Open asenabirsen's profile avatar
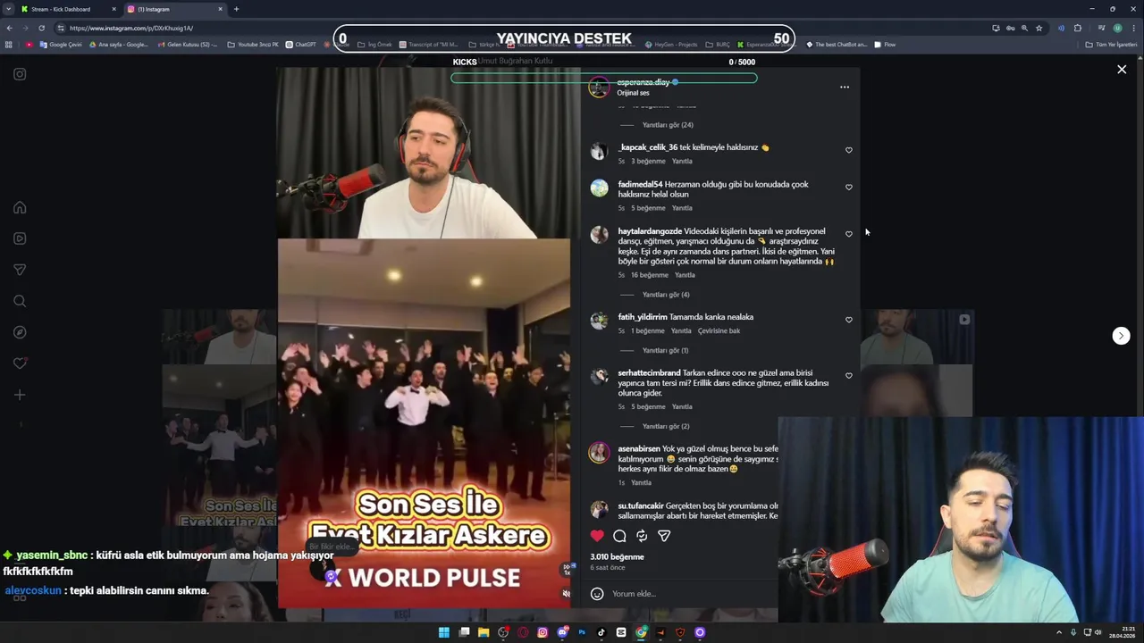The height and width of the screenshot is (643, 1144). click(x=599, y=452)
